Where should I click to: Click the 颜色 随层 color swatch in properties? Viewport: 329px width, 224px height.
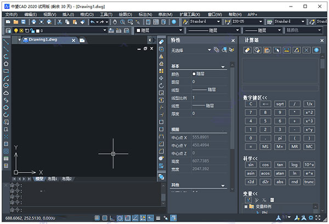194,73
